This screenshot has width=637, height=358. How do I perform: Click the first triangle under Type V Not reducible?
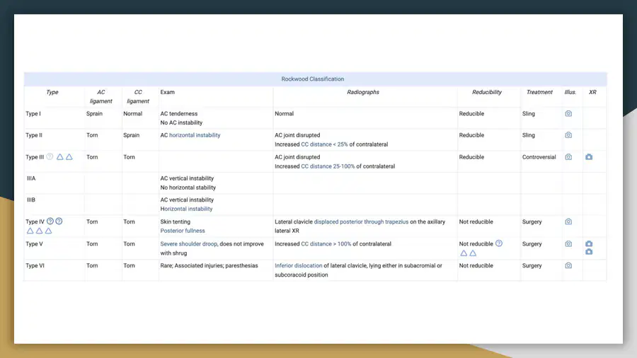click(464, 253)
